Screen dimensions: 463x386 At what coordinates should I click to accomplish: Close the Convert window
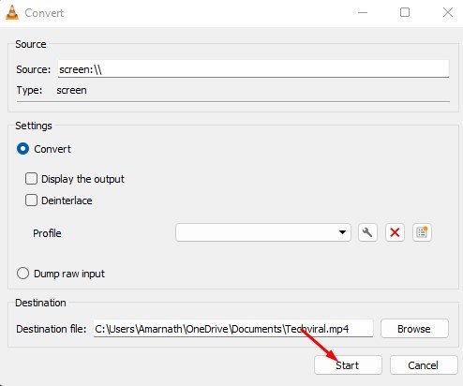448,13
